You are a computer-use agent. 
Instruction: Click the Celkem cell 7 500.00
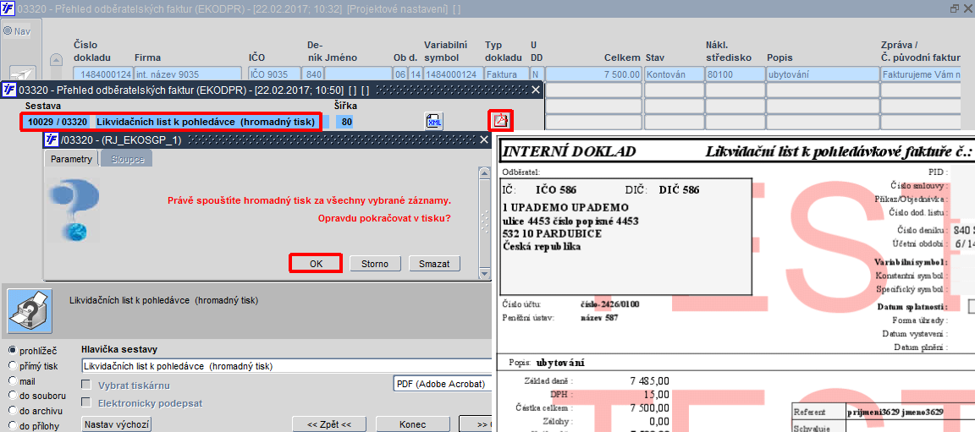tap(593, 74)
